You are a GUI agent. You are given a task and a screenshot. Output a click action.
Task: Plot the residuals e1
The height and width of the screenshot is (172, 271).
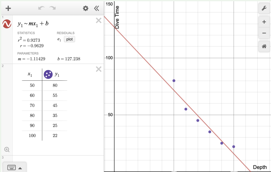click(x=70, y=39)
